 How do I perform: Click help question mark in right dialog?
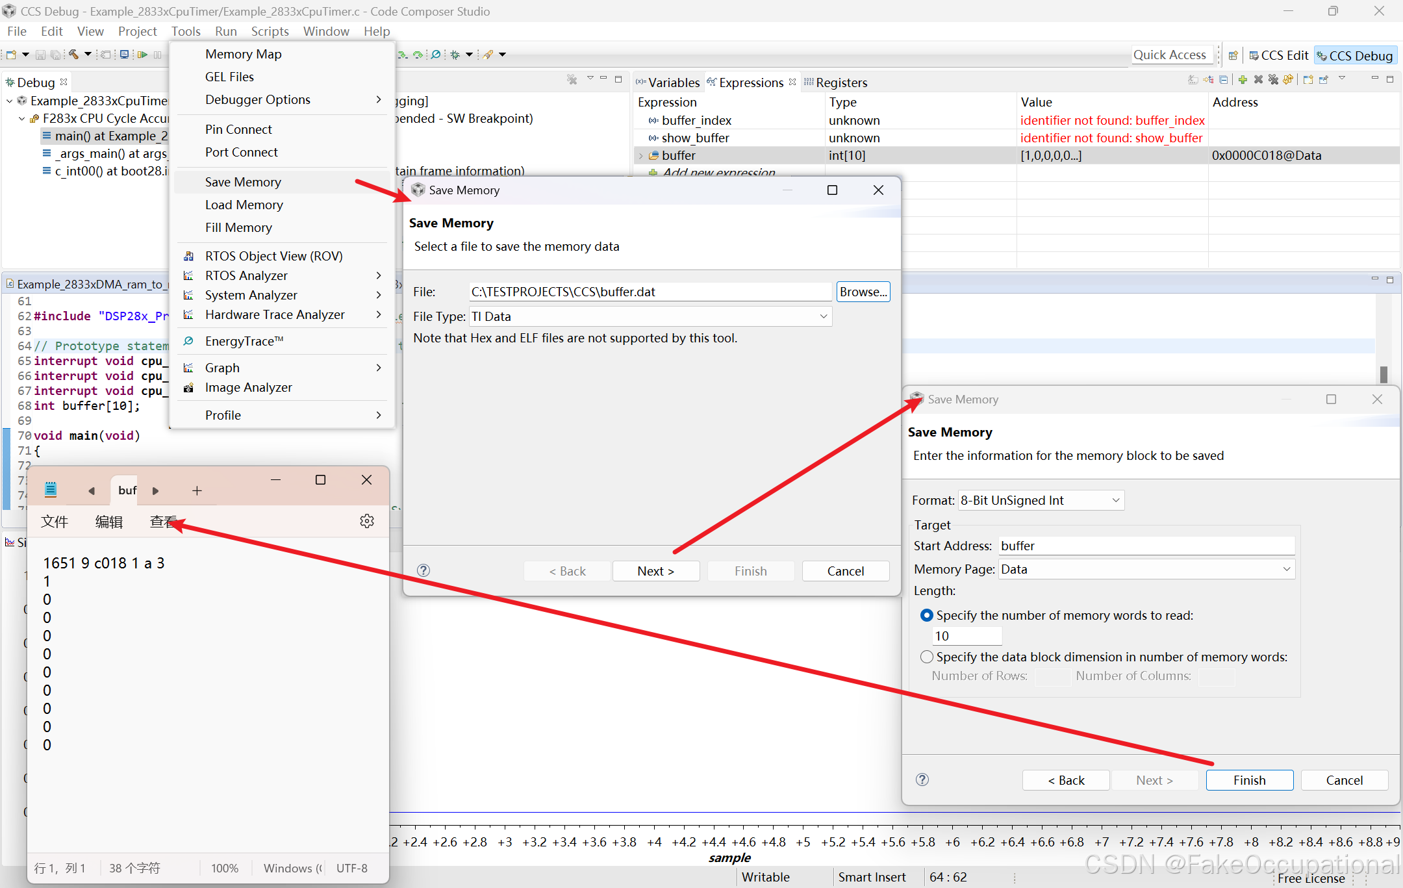(922, 780)
